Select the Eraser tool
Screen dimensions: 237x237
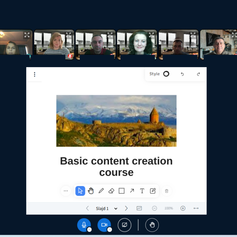[x=111, y=191]
